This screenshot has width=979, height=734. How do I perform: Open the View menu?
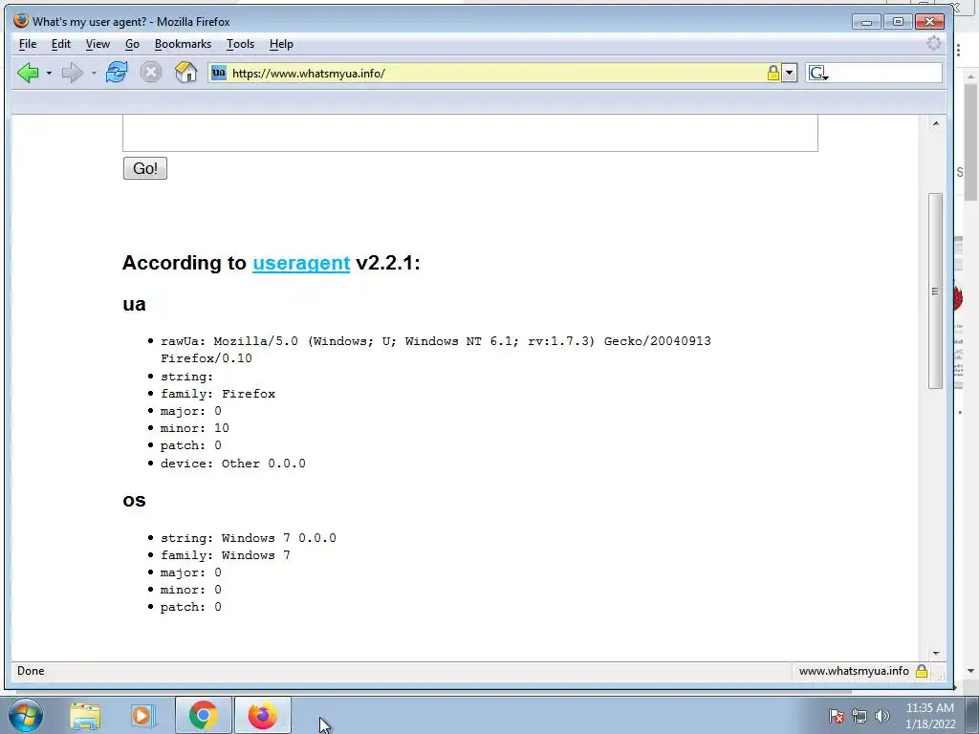click(x=98, y=44)
